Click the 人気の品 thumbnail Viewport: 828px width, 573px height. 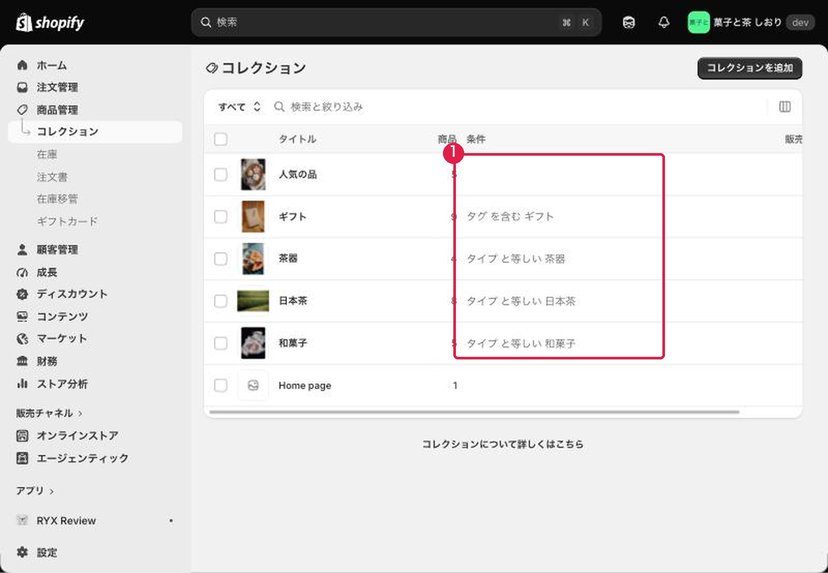[x=253, y=174]
